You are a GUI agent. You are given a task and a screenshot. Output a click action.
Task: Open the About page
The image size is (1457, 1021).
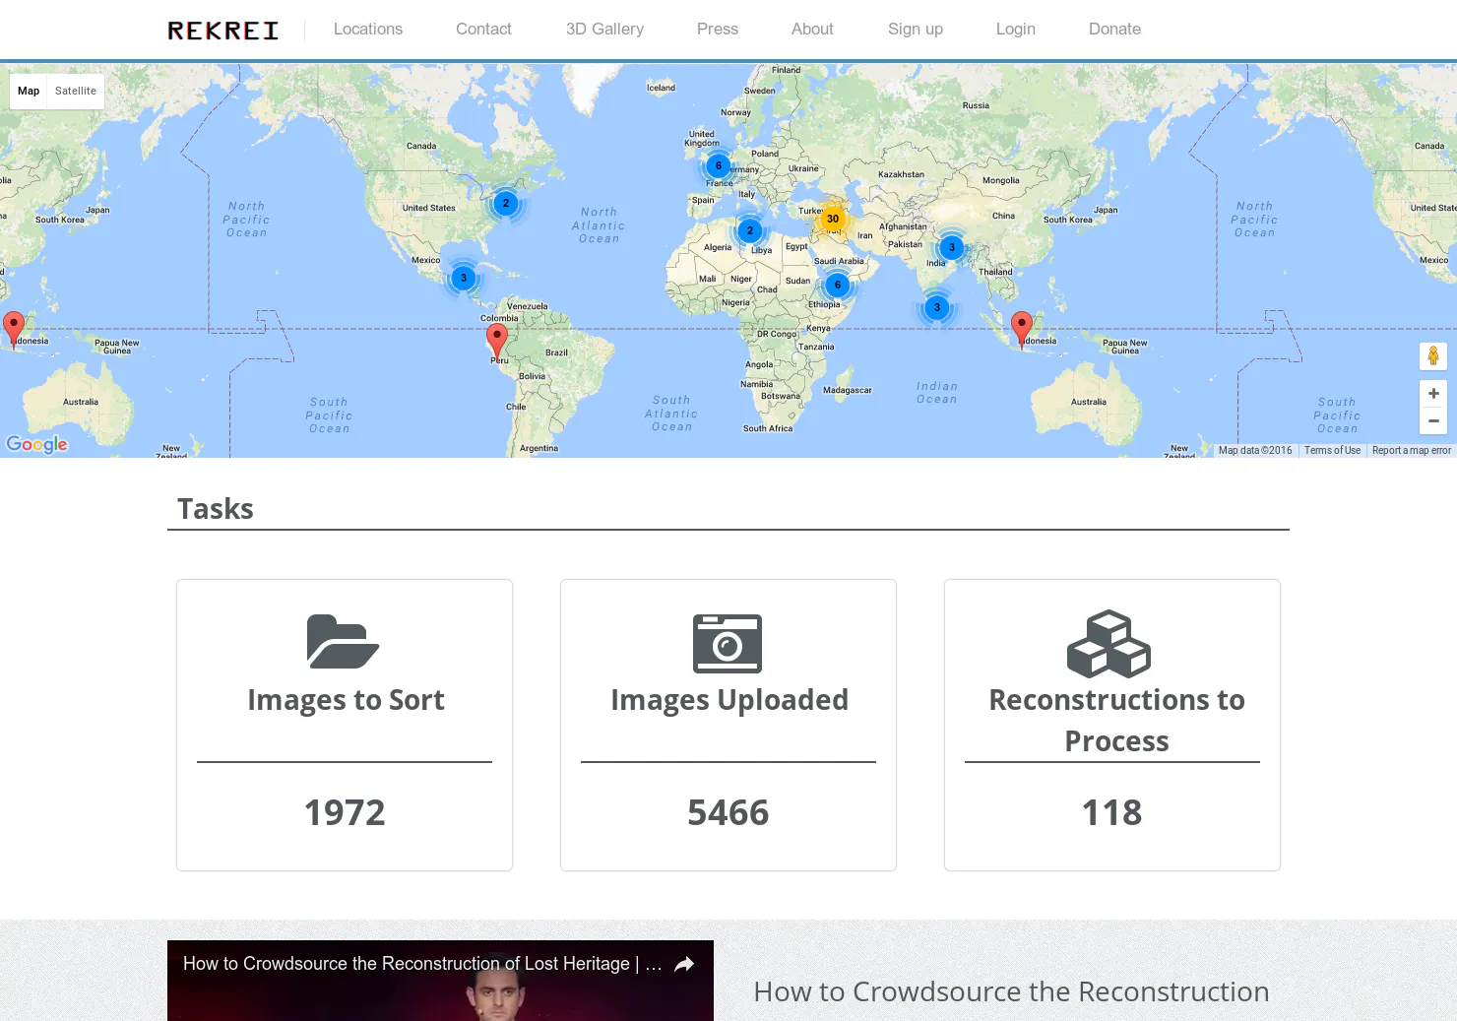coord(812,30)
